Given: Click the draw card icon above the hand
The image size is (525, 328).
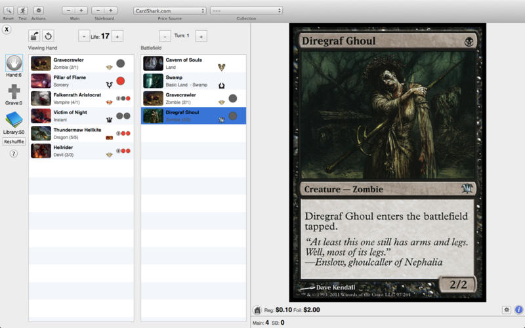Looking at the screenshot, I should point(34,36).
